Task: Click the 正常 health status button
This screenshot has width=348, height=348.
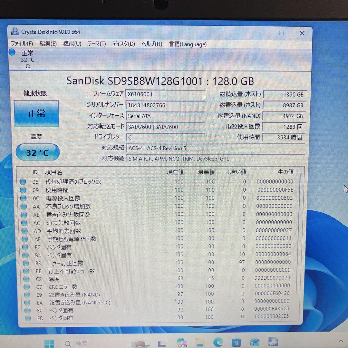Action: pos(36,113)
